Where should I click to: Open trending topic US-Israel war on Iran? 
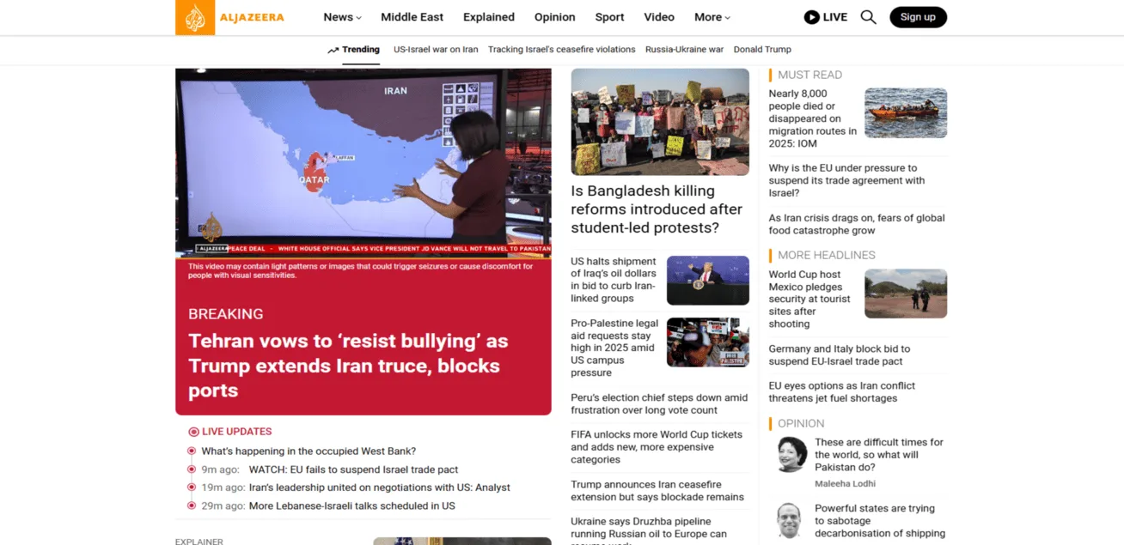(x=436, y=50)
